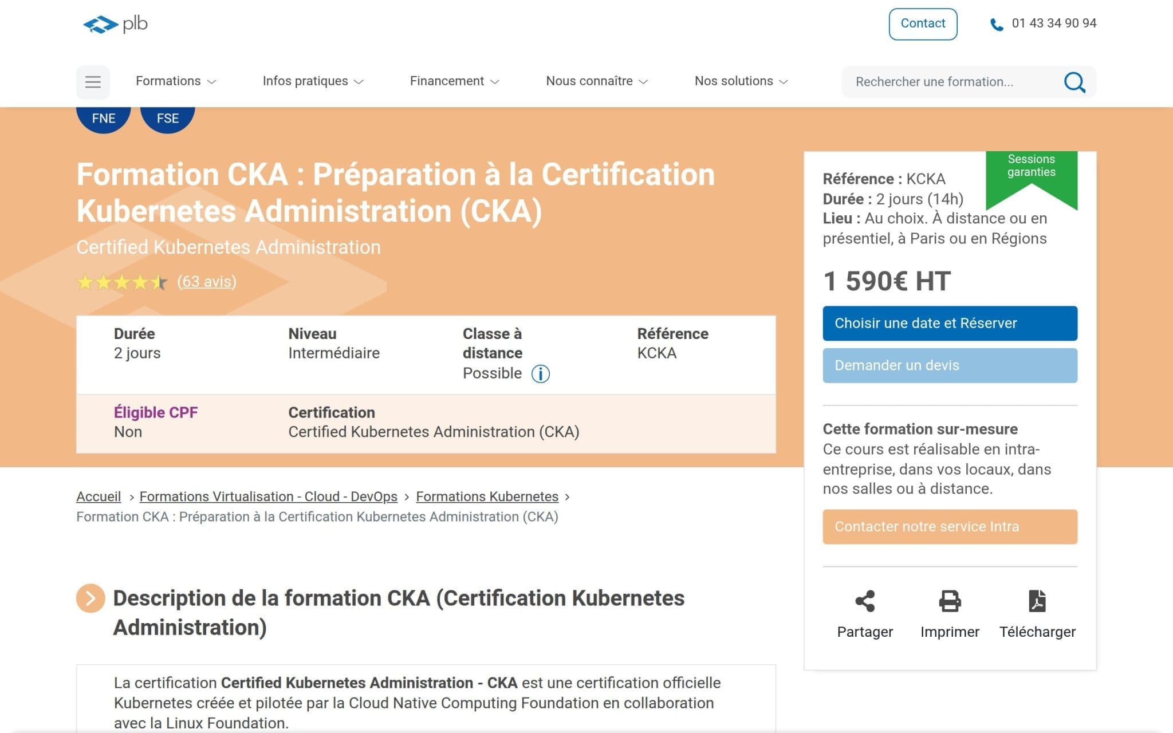1173x733 pixels.
Task: Click the 2 jours duration value
Action: [137, 353]
